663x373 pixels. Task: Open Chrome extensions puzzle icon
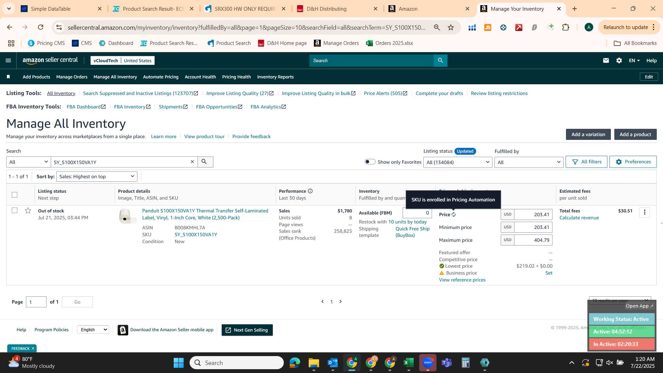[x=566, y=27]
